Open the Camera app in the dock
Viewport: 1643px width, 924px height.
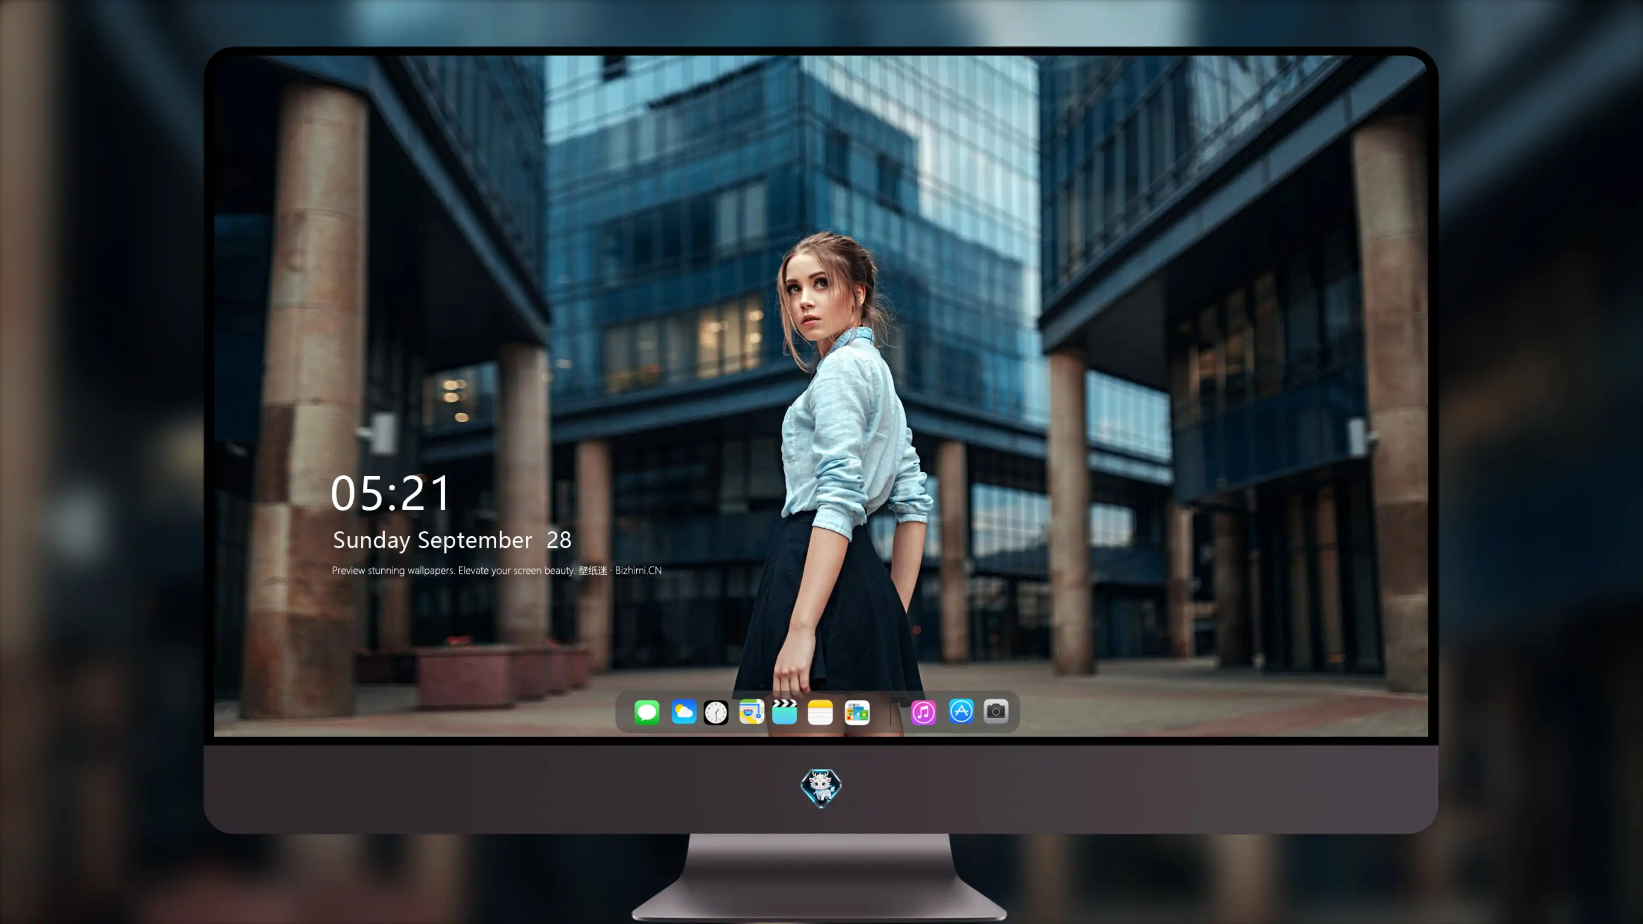click(996, 711)
